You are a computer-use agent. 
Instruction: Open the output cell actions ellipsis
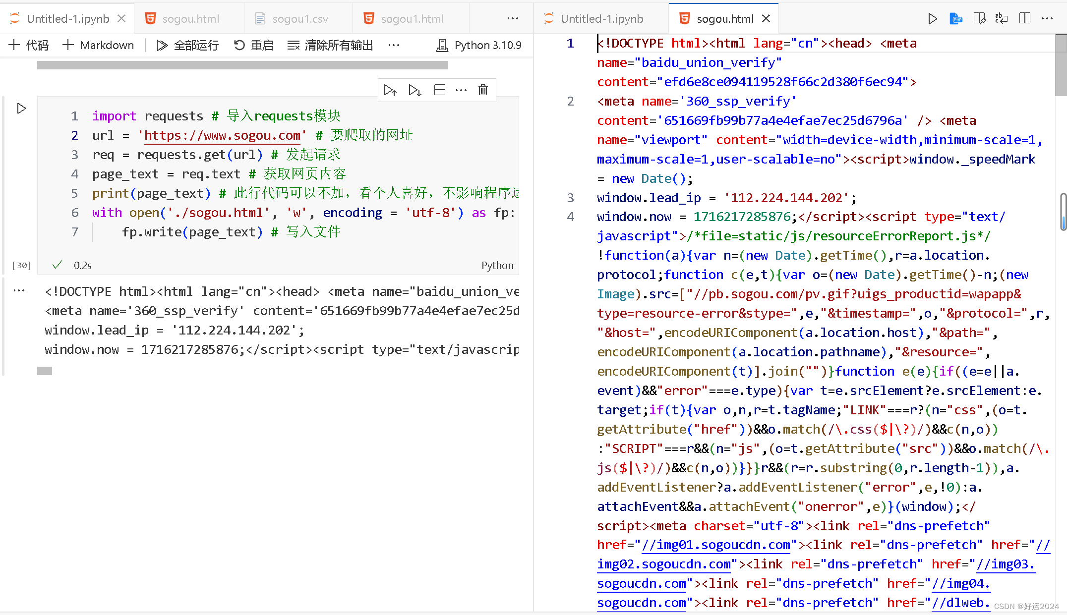tap(19, 291)
